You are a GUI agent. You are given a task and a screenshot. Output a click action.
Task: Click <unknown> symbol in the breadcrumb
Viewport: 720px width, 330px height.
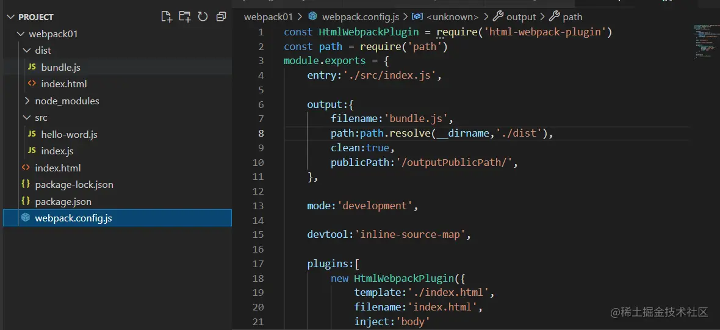coord(453,17)
